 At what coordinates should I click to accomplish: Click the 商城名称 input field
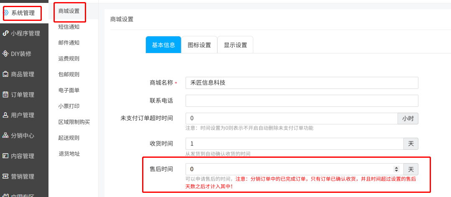[x=301, y=83]
